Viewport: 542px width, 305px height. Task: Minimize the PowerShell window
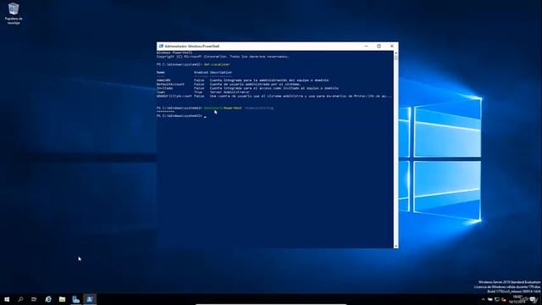(366, 46)
